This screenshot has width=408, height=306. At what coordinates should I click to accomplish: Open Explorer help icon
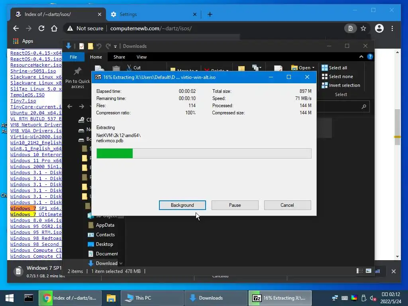[370, 57]
